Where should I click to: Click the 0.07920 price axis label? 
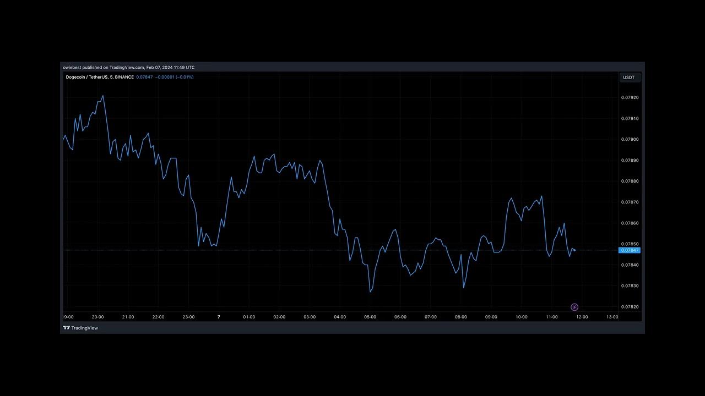[630, 97]
